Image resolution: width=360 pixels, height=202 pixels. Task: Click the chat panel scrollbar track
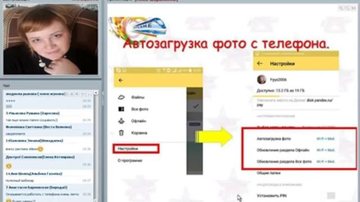pos(96,146)
